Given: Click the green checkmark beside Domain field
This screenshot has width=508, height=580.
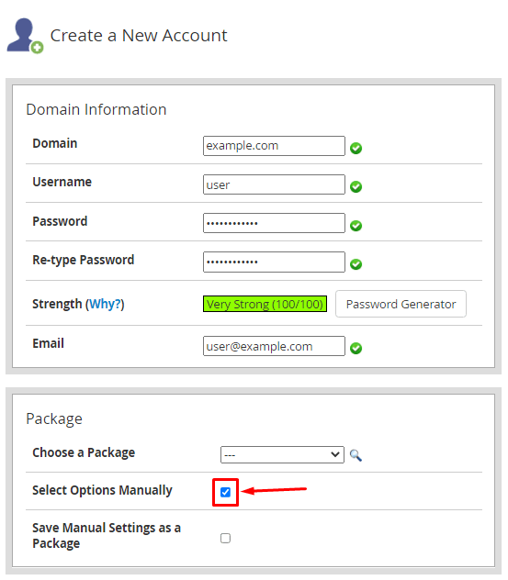Looking at the screenshot, I should click(x=356, y=149).
